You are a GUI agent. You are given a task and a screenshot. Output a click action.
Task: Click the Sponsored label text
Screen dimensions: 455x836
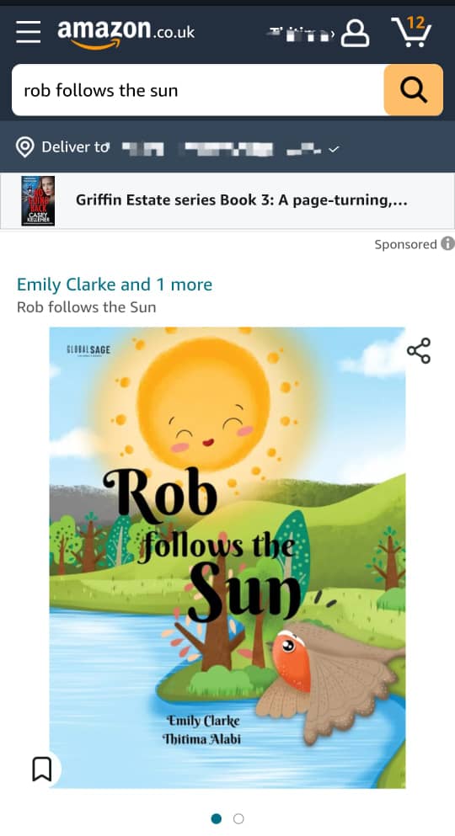coord(405,244)
